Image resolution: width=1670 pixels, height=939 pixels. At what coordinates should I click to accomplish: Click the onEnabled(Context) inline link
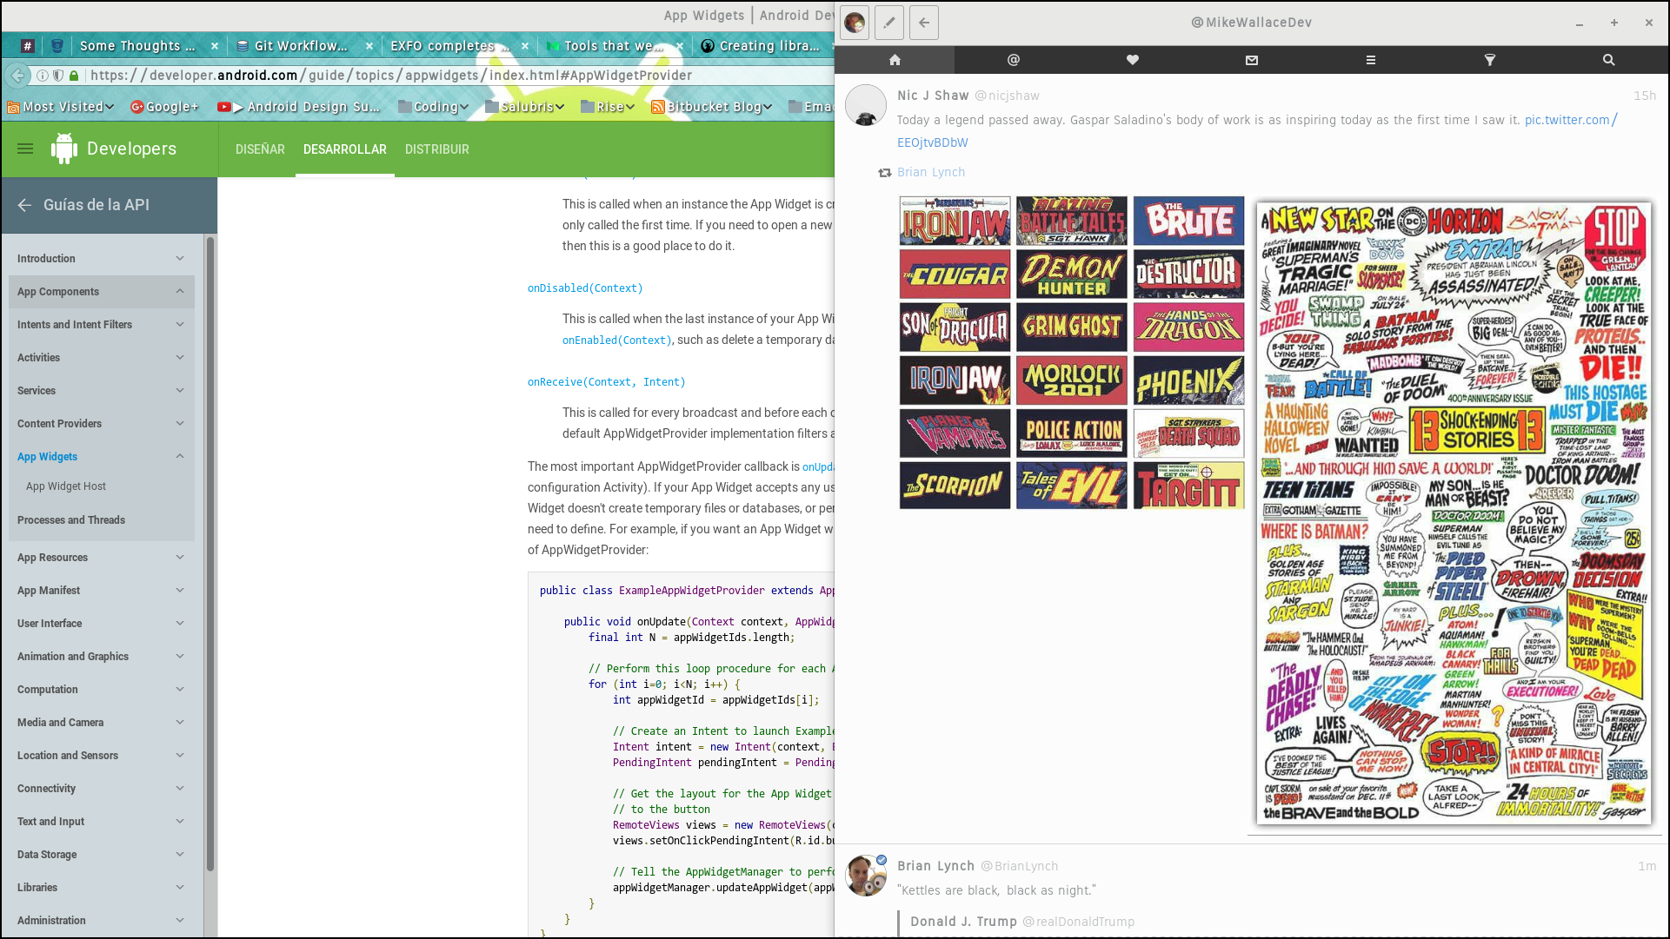coord(617,341)
